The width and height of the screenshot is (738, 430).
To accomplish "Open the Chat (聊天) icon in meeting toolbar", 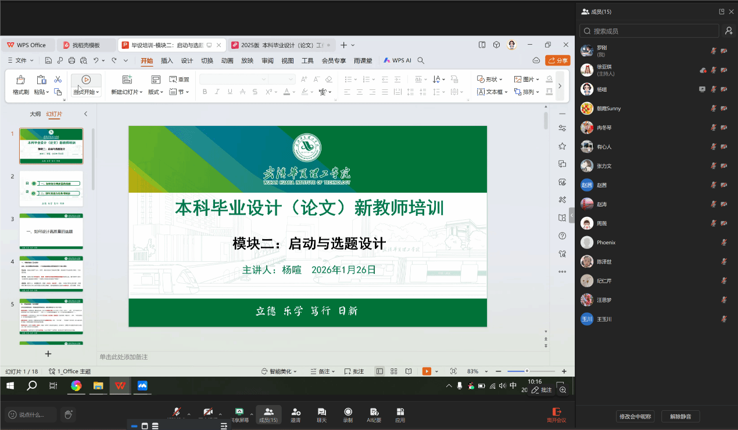I will pyautogui.click(x=321, y=412).
